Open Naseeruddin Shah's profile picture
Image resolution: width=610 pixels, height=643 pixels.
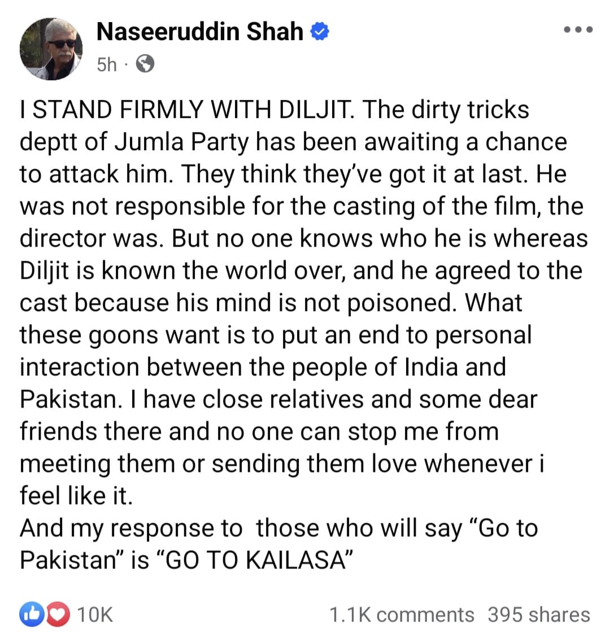51,49
